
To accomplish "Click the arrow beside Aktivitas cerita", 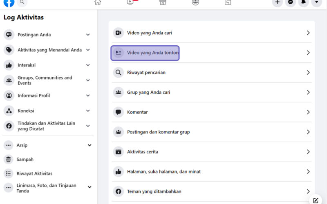I will (308, 152).
